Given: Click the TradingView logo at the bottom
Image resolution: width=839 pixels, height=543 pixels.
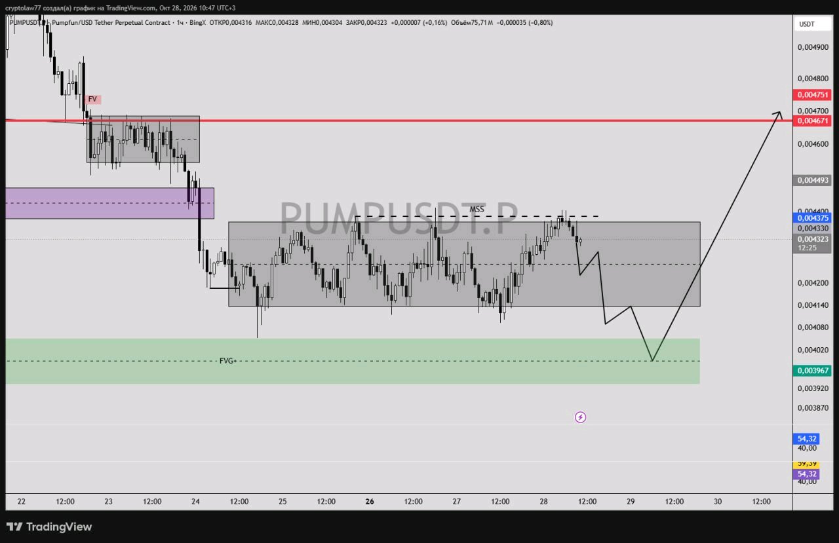Looking at the screenshot, I should (x=49, y=527).
